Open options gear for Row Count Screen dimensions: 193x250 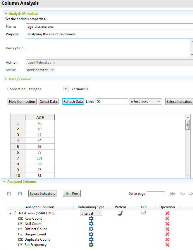pyautogui.click(x=91, y=218)
